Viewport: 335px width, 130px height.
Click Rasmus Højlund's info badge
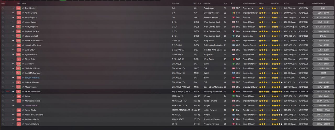(19, 124)
